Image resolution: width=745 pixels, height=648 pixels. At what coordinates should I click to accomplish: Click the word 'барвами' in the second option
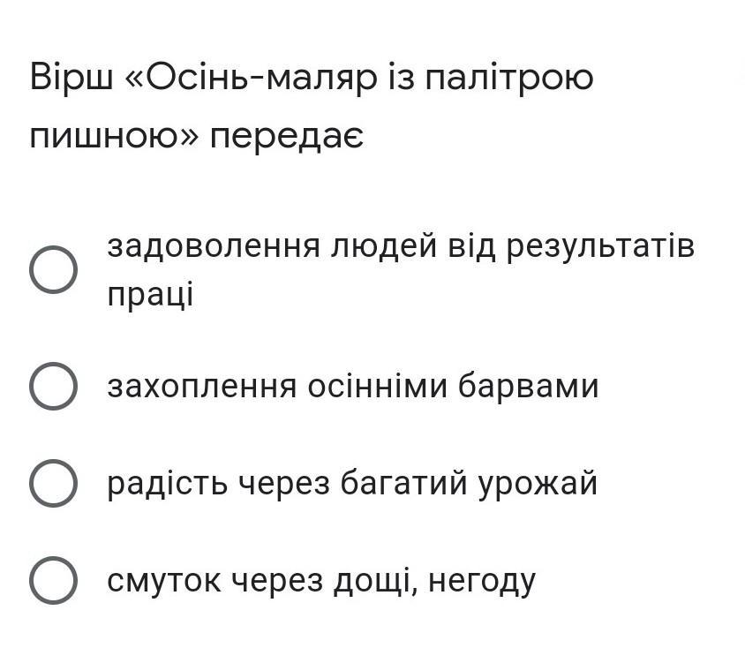pyautogui.click(x=529, y=386)
